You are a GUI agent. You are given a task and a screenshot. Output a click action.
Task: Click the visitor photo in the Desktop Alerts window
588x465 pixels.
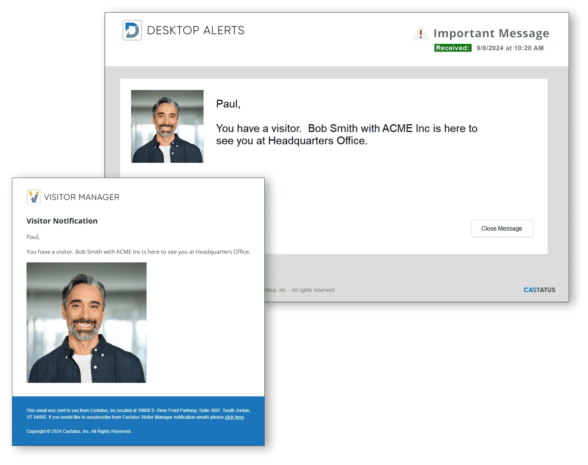167,126
